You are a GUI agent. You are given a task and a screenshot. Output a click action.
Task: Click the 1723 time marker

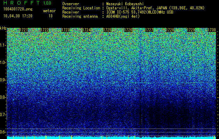pos(66,30)
